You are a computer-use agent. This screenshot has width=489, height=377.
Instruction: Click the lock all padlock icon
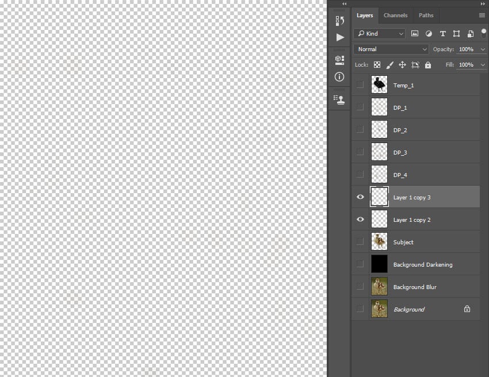[427, 64]
